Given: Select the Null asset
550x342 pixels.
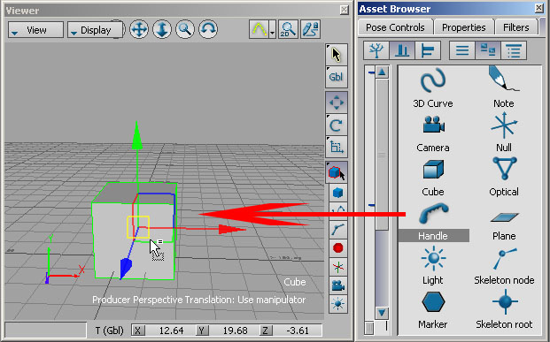Looking at the screenshot, I should tap(504, 133).
